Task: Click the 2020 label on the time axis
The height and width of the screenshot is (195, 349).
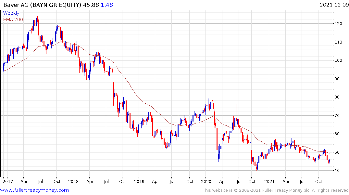Action: [206, 182]
